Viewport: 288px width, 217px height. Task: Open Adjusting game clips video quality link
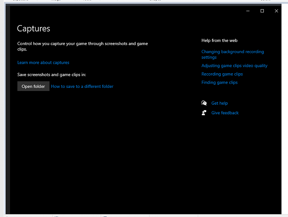click(x=234, y=66)
